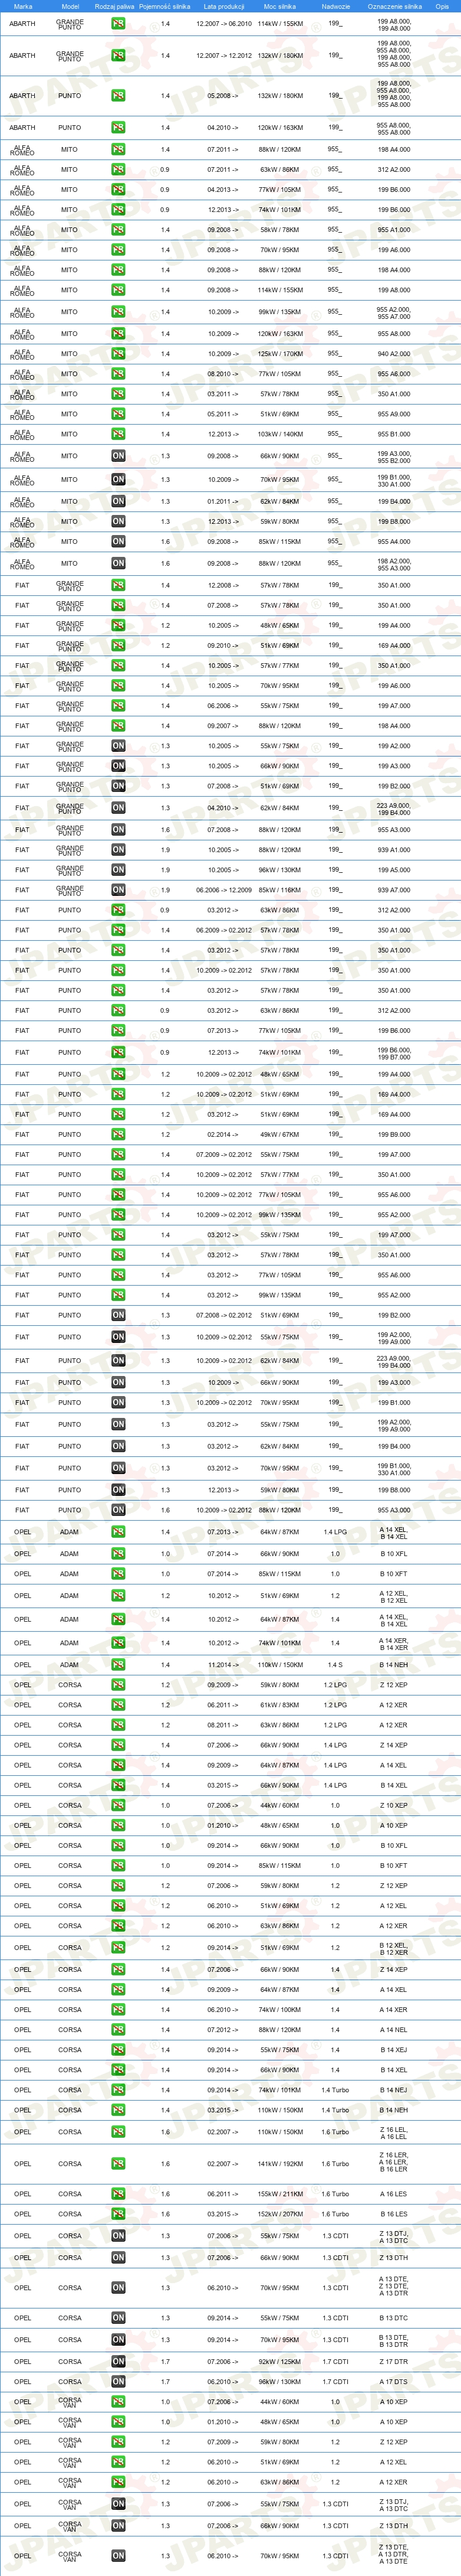Click diesel ON icon in Fiat Grande Punto 223 A9.000 row
Screen dimensions: 461x2576
click(x=118, y=808)
